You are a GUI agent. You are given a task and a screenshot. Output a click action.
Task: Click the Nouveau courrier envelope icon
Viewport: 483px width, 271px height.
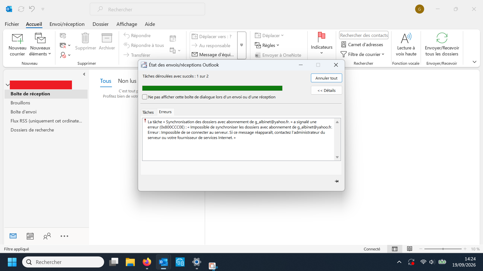(17, 38)
